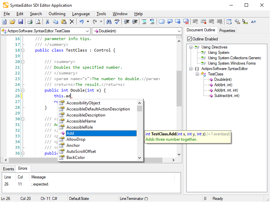Open the member dropdown showing Double(int)
This screenshot has height=202, width=270.
click(x=179, y=31)
